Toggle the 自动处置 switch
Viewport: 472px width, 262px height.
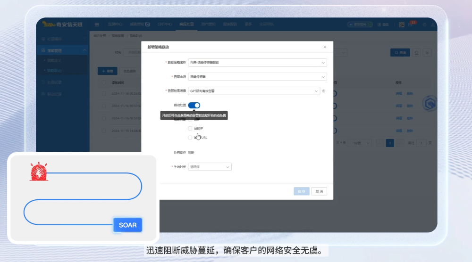[x=194, y=105]
